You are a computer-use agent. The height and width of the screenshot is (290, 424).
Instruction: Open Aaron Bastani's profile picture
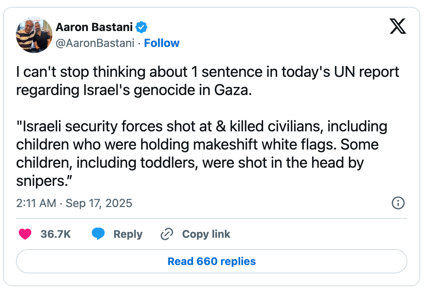[x=34, y=35]
